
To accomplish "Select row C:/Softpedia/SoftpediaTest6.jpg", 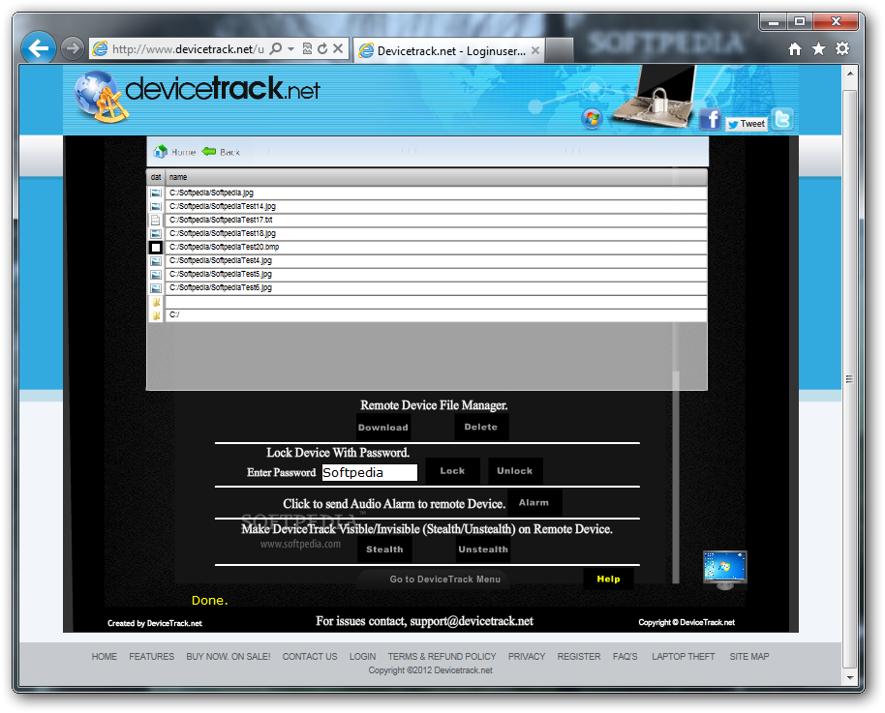I will [427, 287].
